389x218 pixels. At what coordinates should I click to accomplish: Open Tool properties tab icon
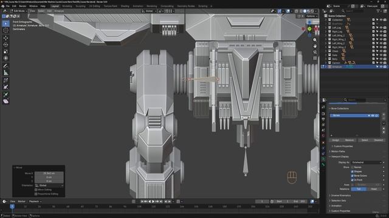(323, 107)
